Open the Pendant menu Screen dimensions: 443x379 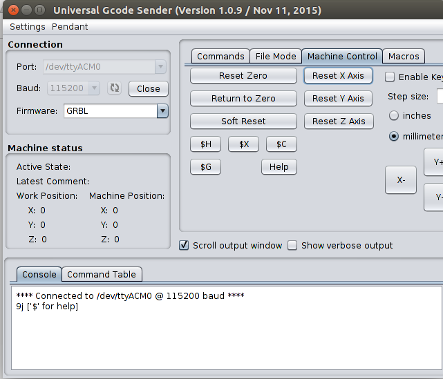point(70,26)
